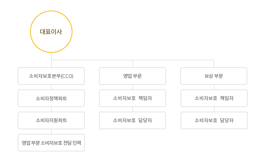Click connector between 소비자정책파트 and 소비자지원파트
Viewport: 265px width, 162px height.
point(51,110)
